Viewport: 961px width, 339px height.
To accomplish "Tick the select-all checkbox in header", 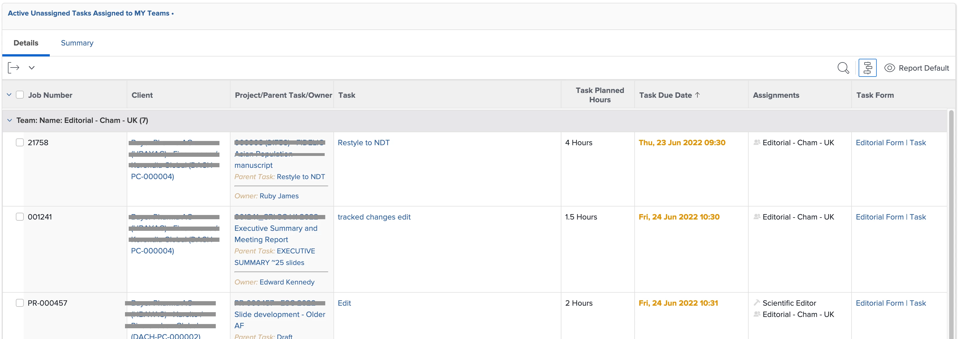I will 20,95.
